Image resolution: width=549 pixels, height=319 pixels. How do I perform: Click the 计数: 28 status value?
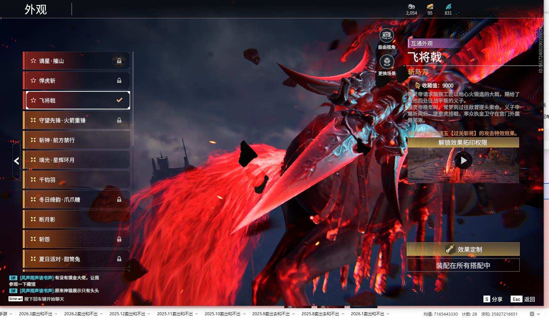469,314
